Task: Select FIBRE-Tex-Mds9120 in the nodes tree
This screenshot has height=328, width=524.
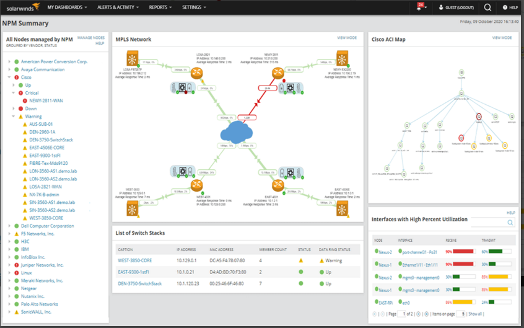Action: [x=48, y=163]
